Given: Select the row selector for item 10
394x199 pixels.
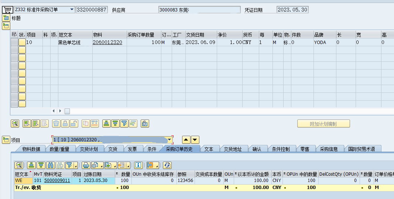Looking at the screenshot, I should [x=14, y=43].
